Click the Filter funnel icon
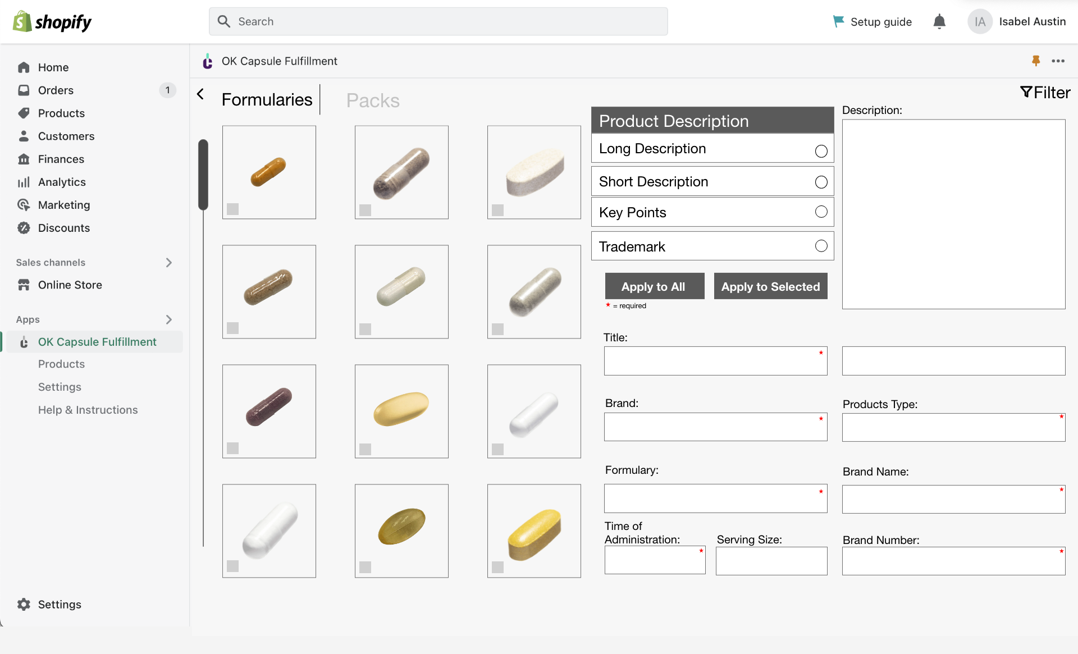The height and width of the screenshot is (654, 1078). click(1026, 92)
